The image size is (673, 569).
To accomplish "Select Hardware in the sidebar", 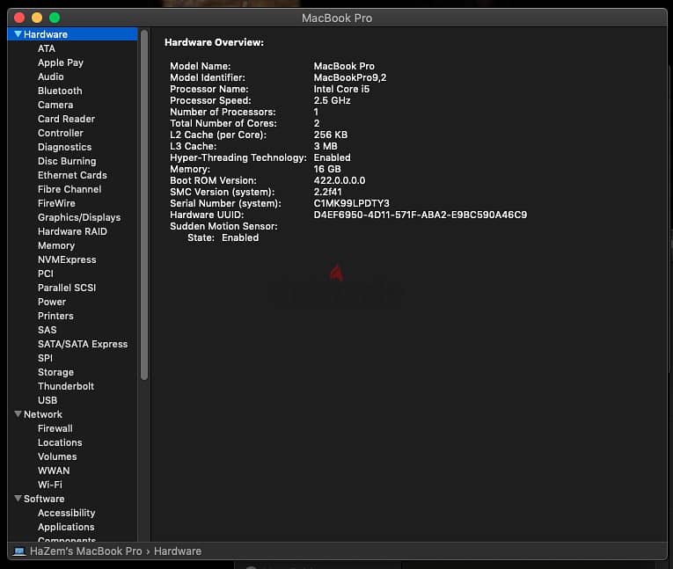I will 72,34.
